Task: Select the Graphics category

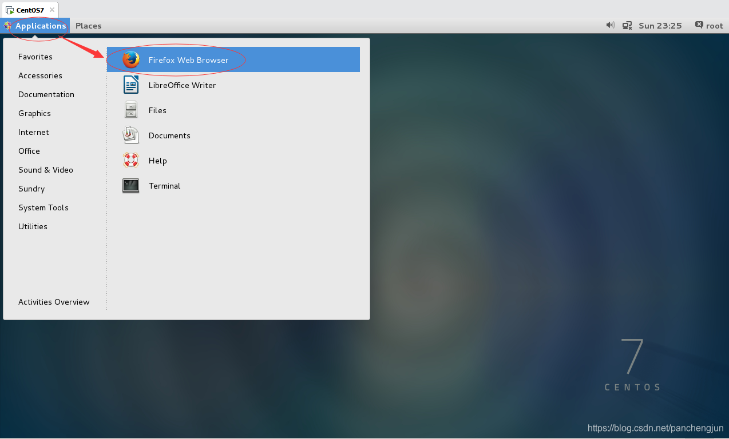Action: (34, 113)
